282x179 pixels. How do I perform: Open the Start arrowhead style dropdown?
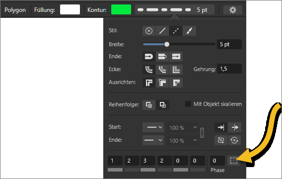tap(153, 127)
